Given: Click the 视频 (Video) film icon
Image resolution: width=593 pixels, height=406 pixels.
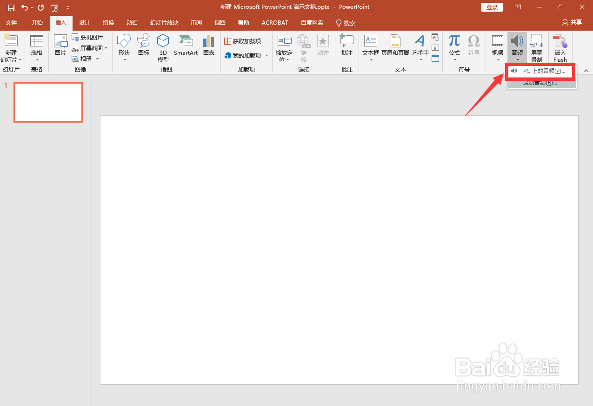Looking at the screenshot, I should tap(498, 41).
